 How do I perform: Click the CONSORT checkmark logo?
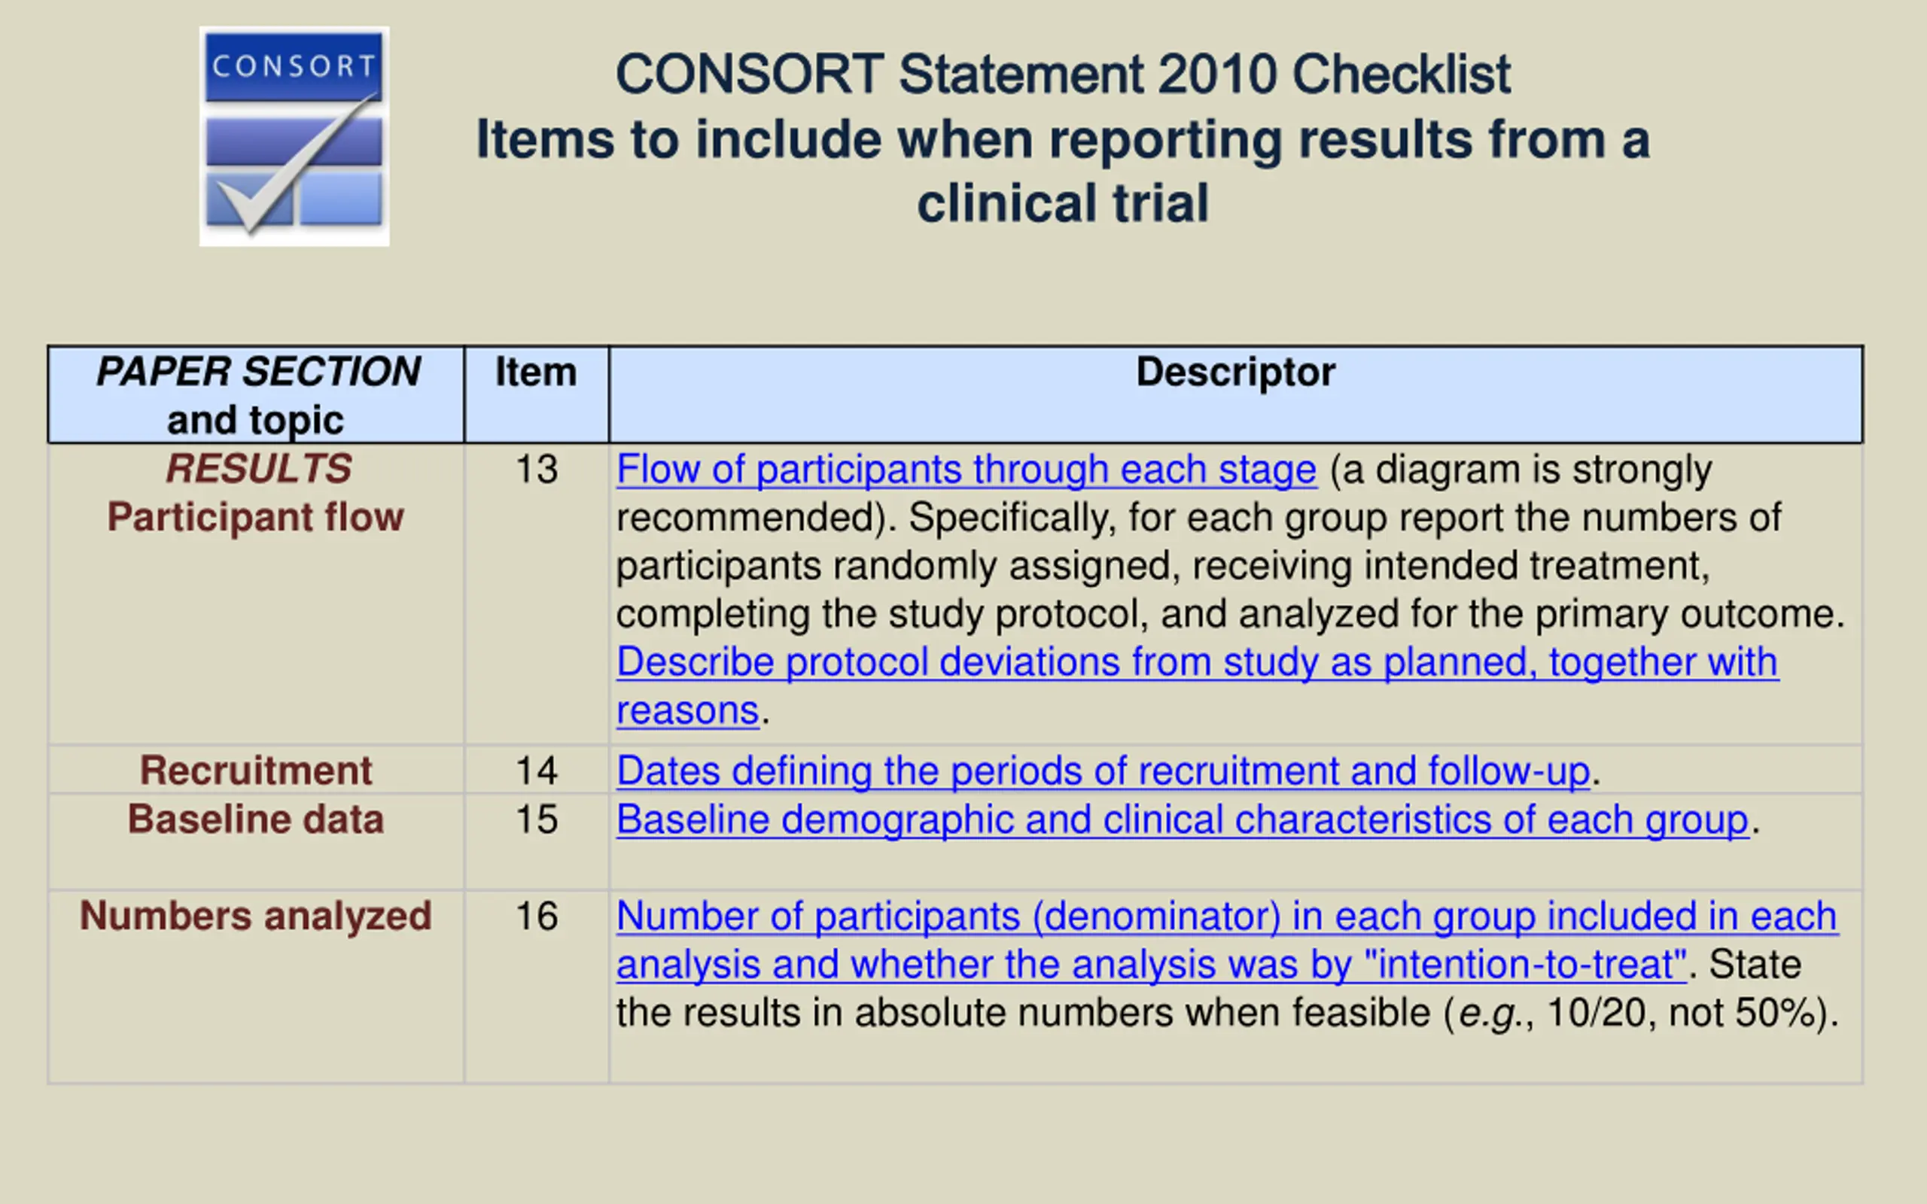click(294, 136)
